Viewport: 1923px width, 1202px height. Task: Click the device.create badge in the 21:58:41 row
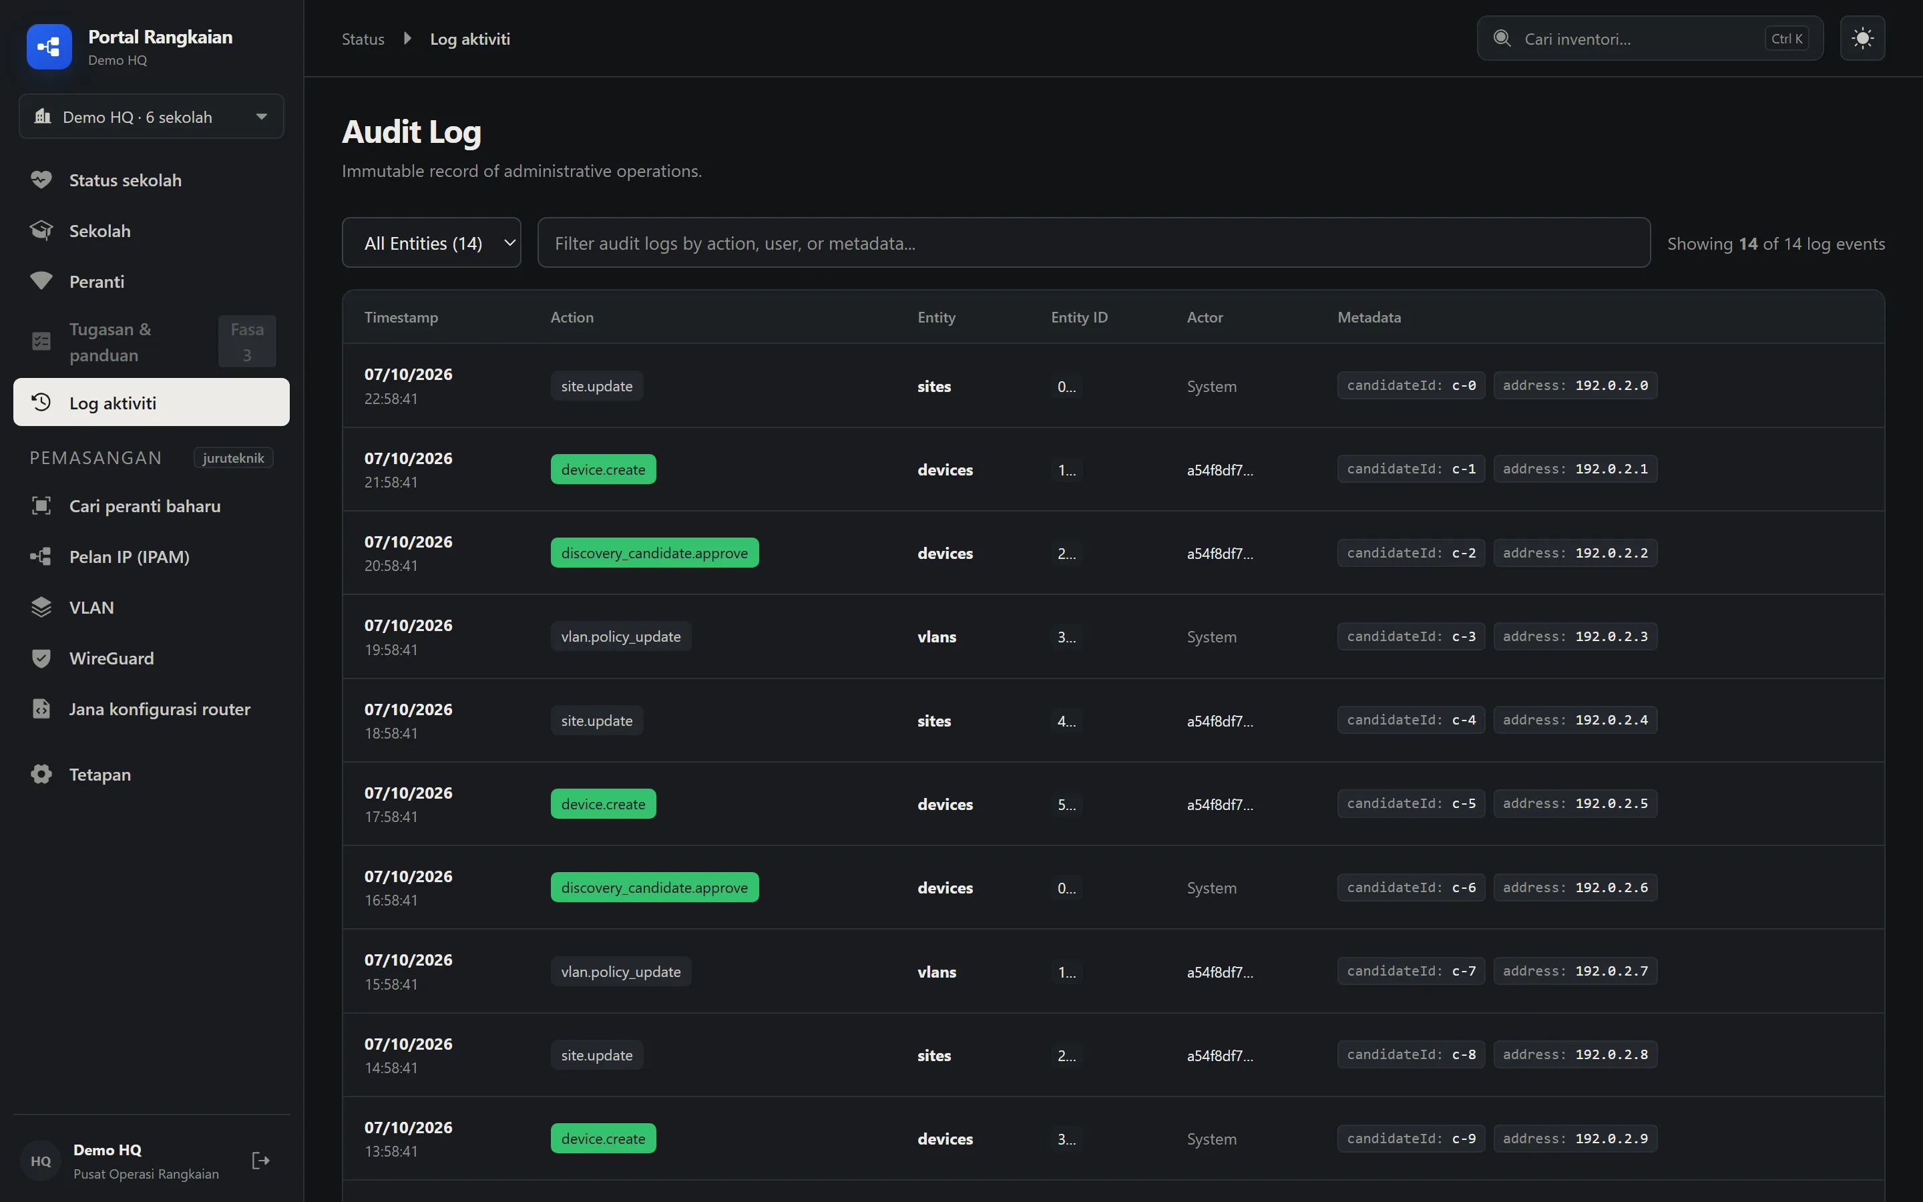point(603,470)
